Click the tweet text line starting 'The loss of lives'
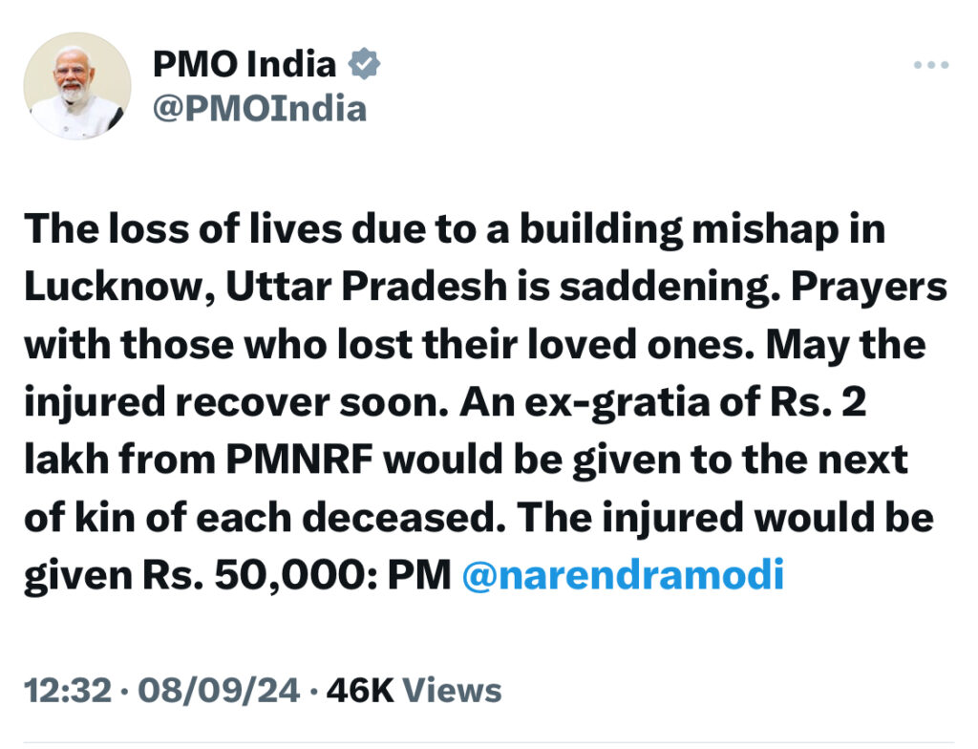This screenshot has width=978, height=749. 455,229
